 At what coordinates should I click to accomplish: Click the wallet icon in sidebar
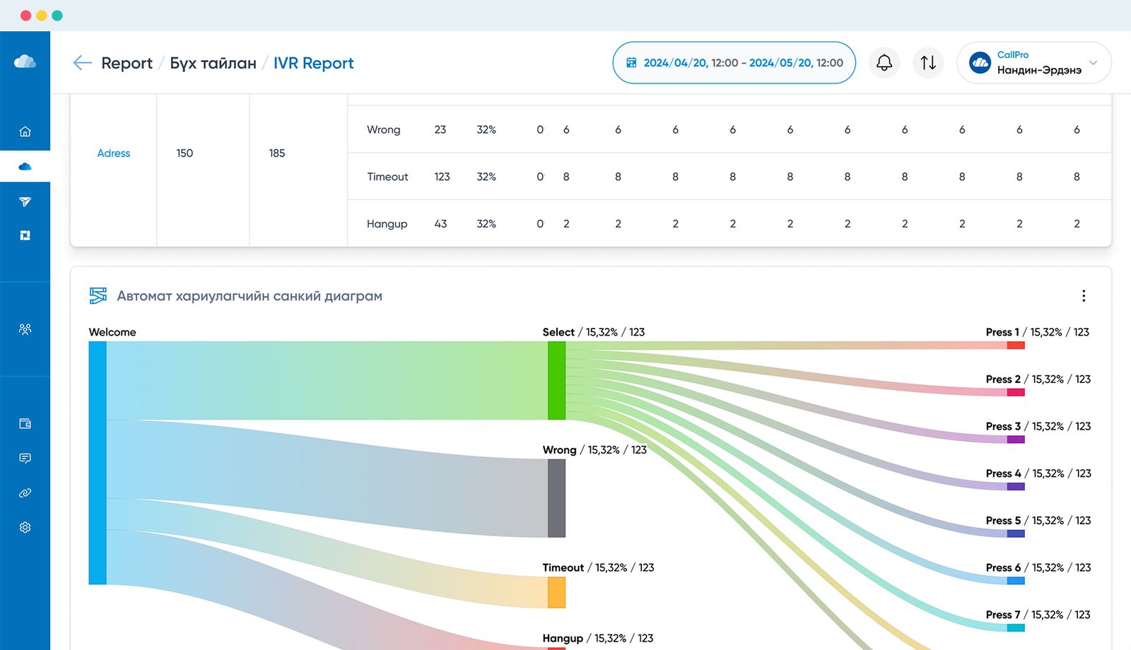tap(25, 424)
